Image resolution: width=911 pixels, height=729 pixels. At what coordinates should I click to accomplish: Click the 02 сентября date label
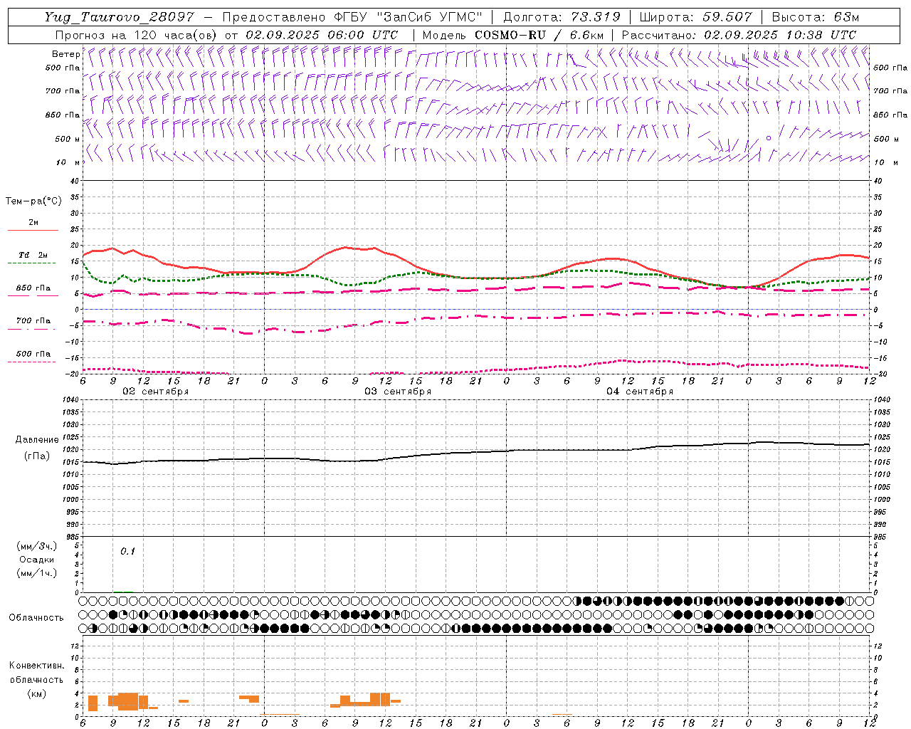pyautogui.click(x=155, y=392)
